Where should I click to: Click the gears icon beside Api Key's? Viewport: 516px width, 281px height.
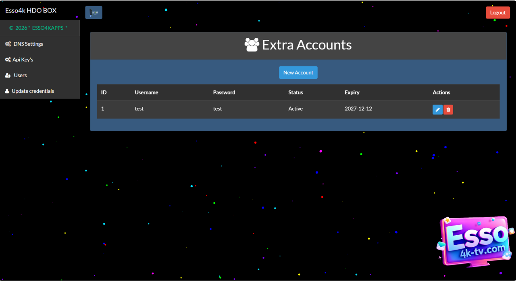[x=8, y=59]
